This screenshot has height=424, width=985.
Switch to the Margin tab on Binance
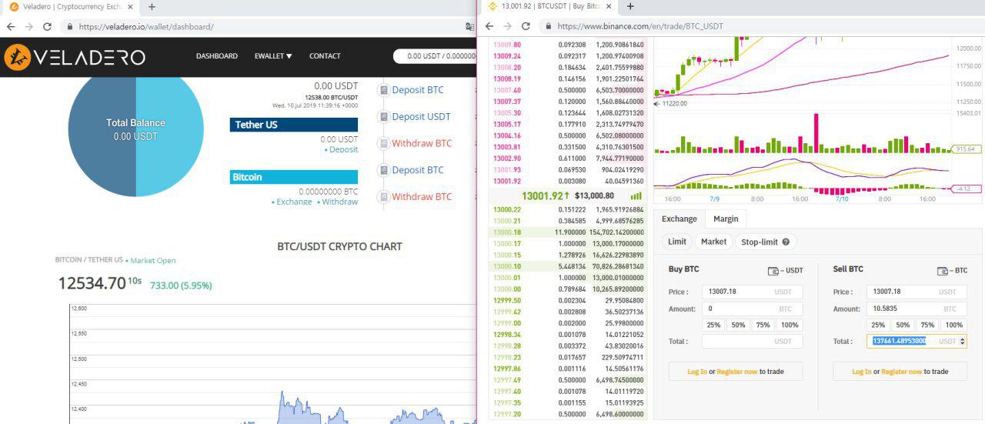coord(726,219)
